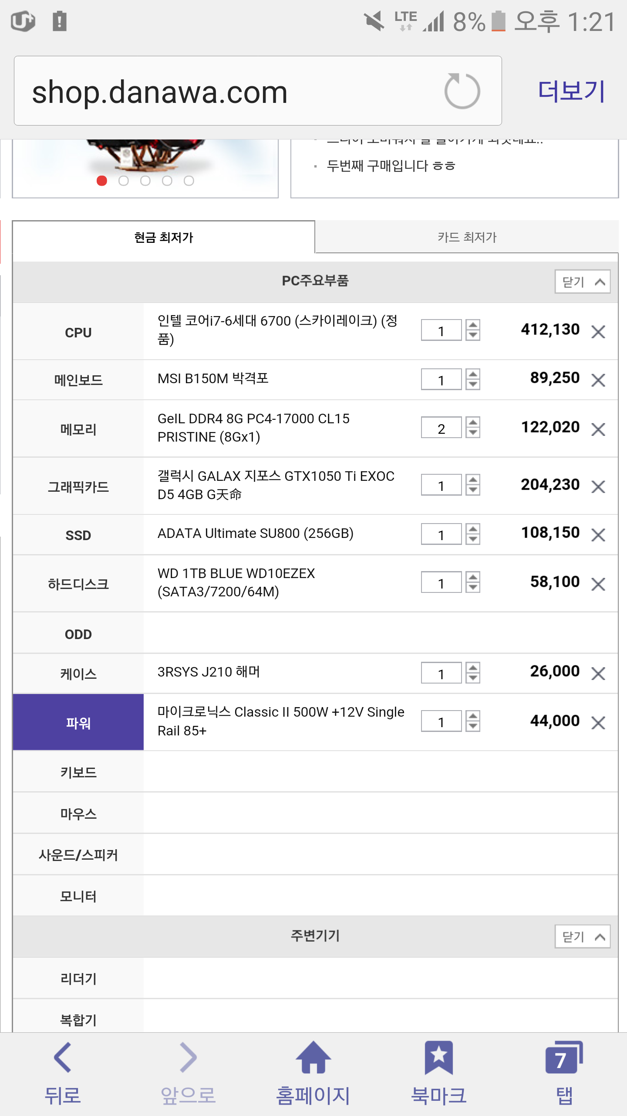Tap the back arrow icon
627x1116 pixels.
[x=63, y=1058]
